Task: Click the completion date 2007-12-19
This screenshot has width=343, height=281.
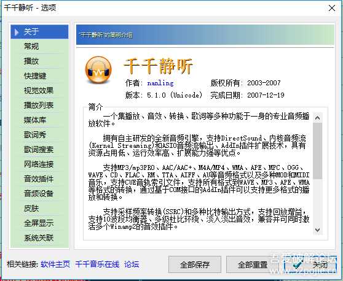Action: [266, 95]
